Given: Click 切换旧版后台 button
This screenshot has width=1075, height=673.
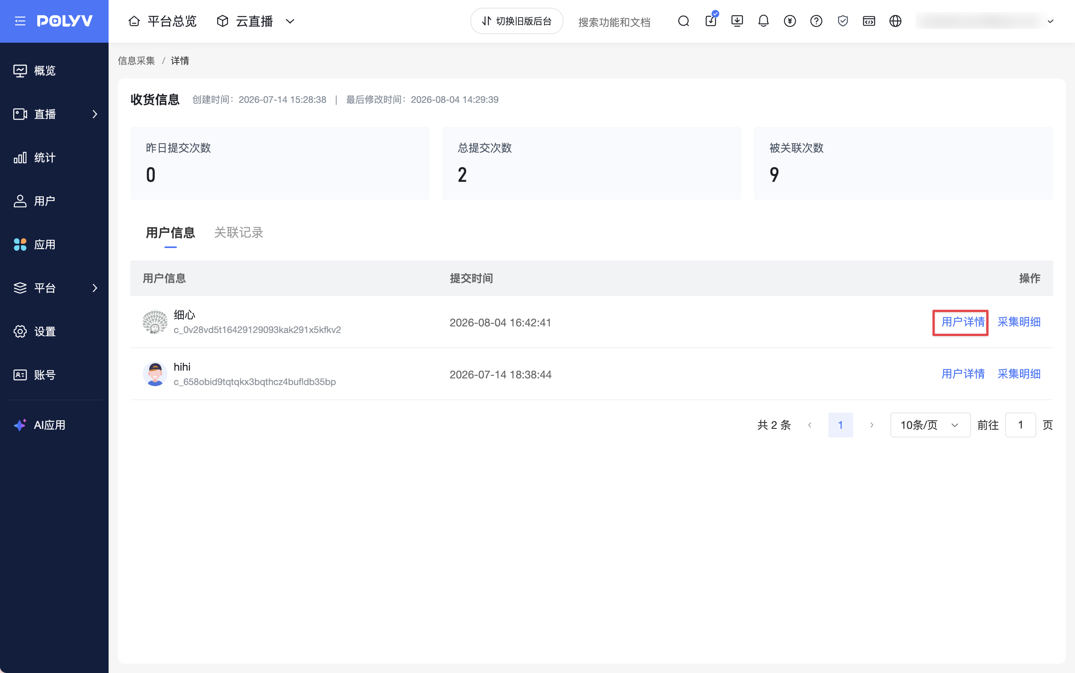Looking at the screenshot, I should [517, 21].
